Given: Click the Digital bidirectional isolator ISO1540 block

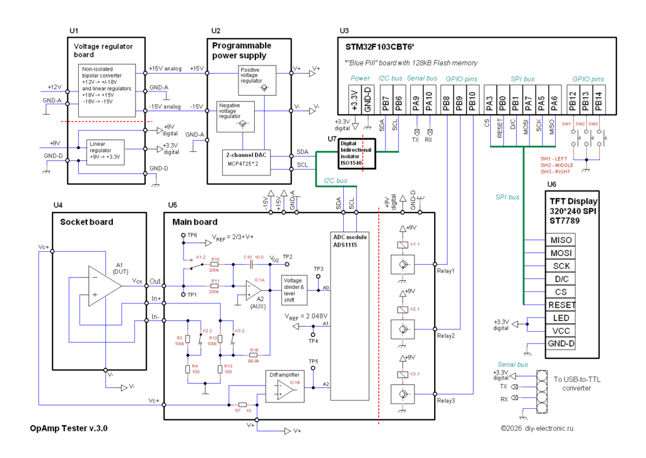Looking at the screenshot, I should coord(357,154).
